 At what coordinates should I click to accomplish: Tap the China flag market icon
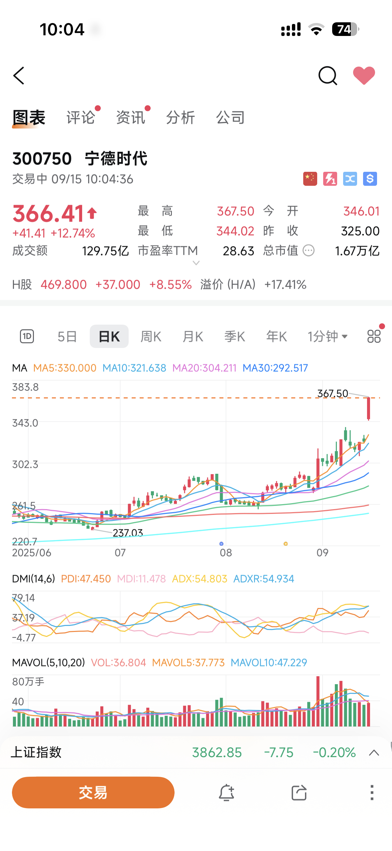pos(310,179)
